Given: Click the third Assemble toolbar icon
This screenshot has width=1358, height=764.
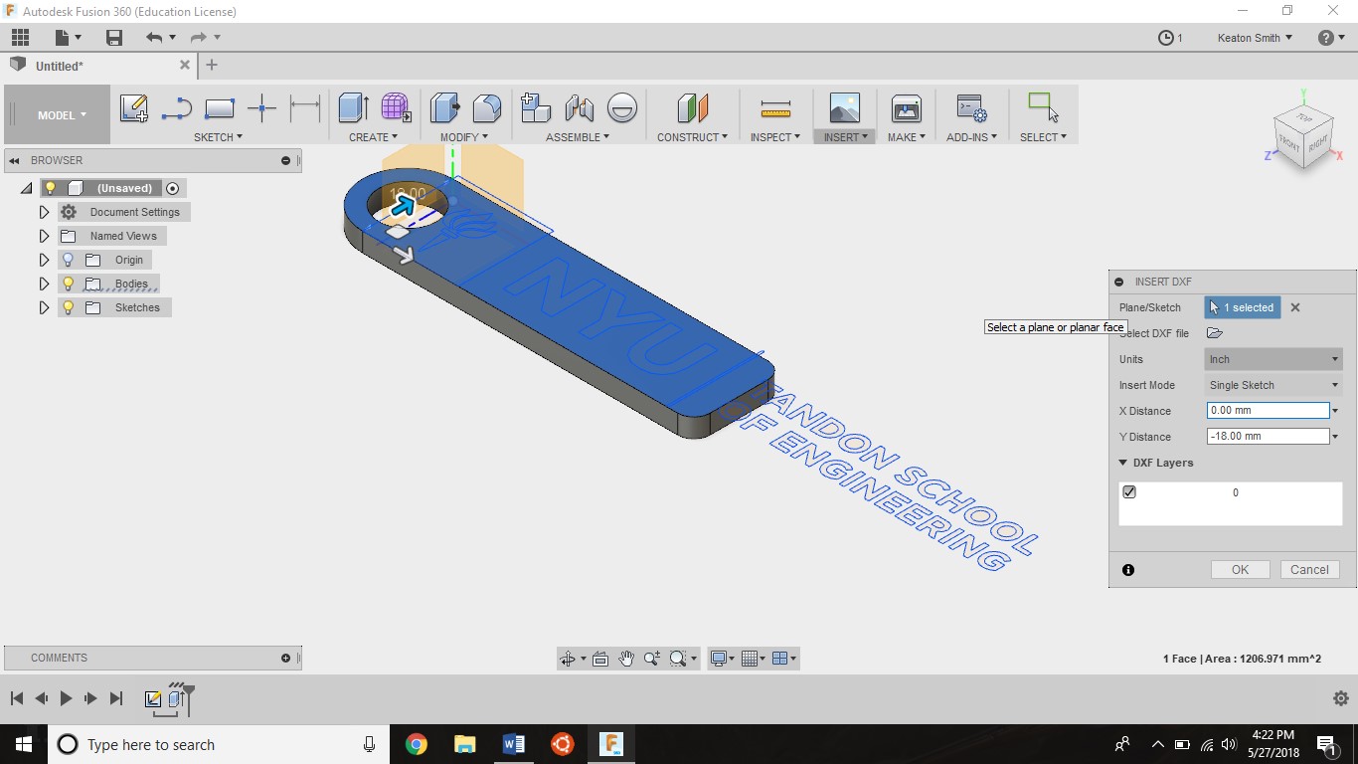Looking at the screenshot, I should [621, 107].
